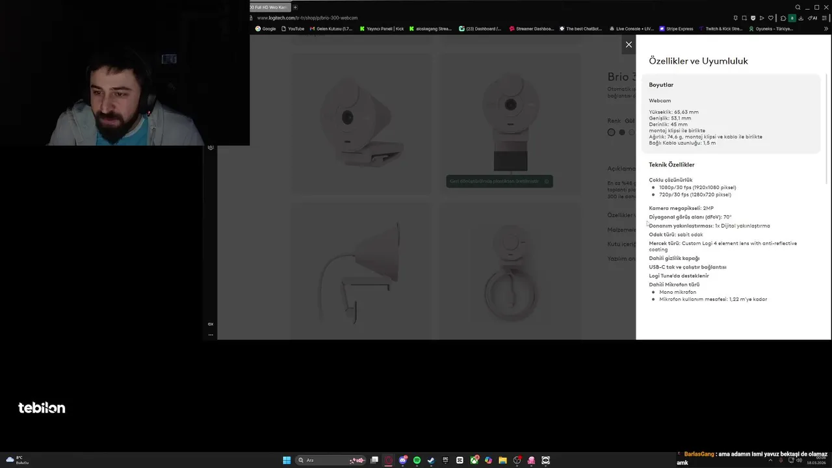Screen dimensions: 832x468
Task: Open Spotify from the taskbar
Action: click(x=417, y=460)
